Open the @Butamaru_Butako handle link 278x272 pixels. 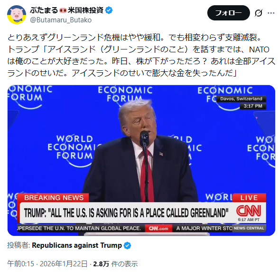point(61,20)
